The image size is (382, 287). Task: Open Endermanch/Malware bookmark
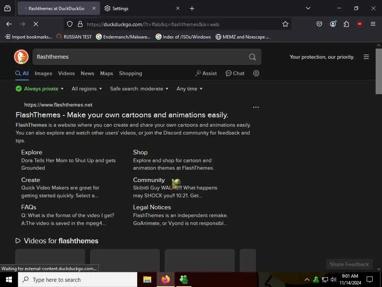123,37
